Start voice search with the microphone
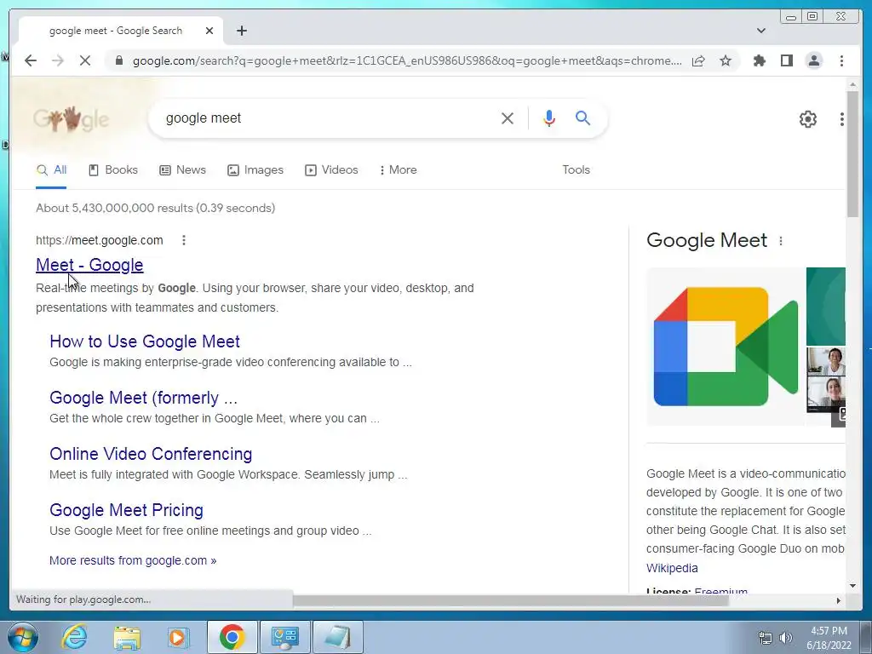Viewport: 872px width, 654px height. pos(549,118)
